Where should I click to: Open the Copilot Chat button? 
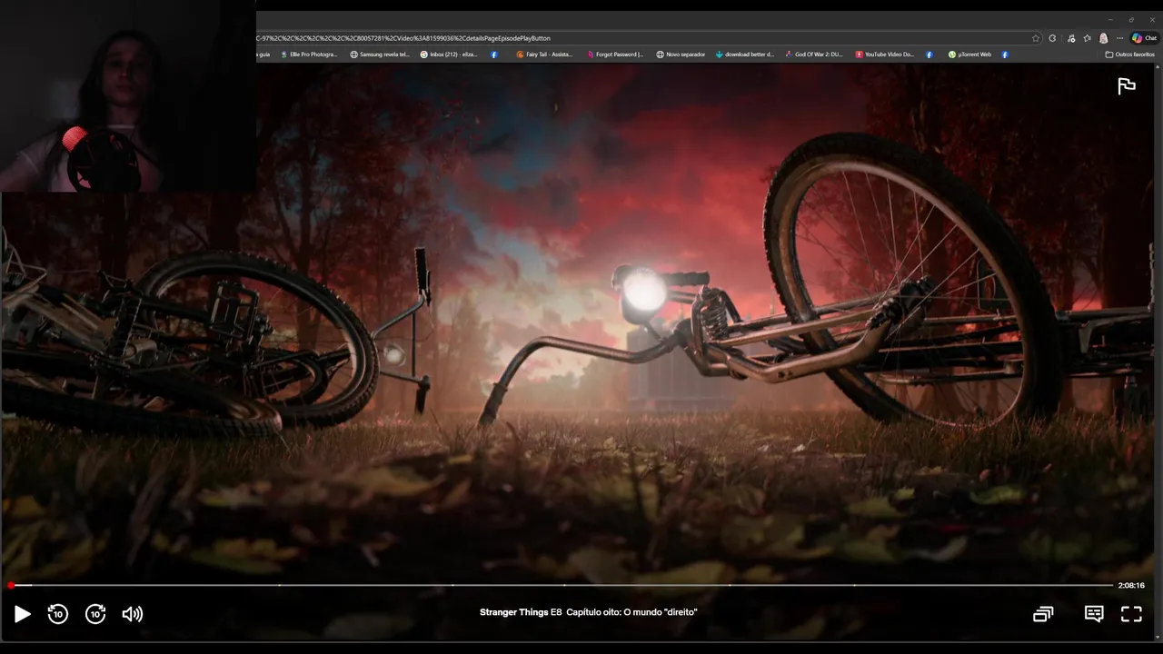tap(1144, 38)
